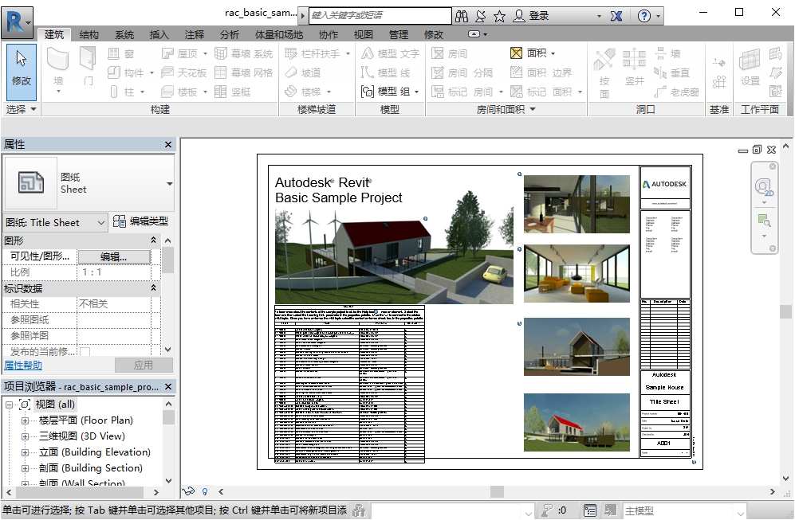Screen dimensions: 795x520
Task: Click the By Face (按面) opening tool
Action: 604,73
